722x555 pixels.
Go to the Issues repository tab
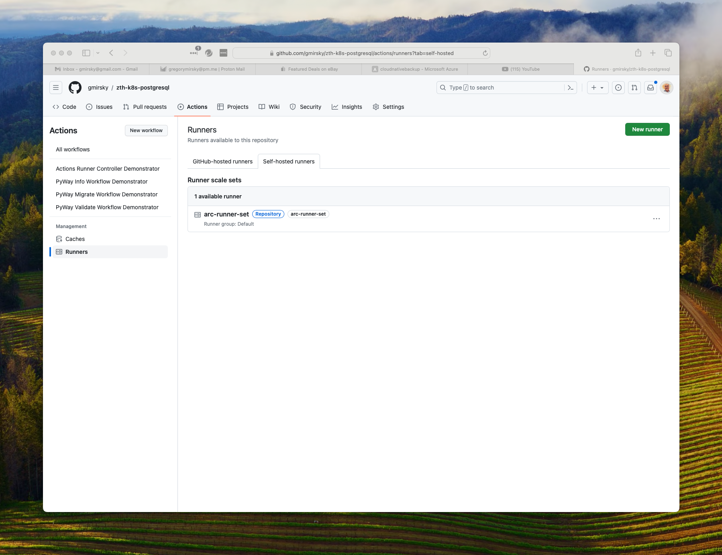pyautogui.click(x=99, y=107)
